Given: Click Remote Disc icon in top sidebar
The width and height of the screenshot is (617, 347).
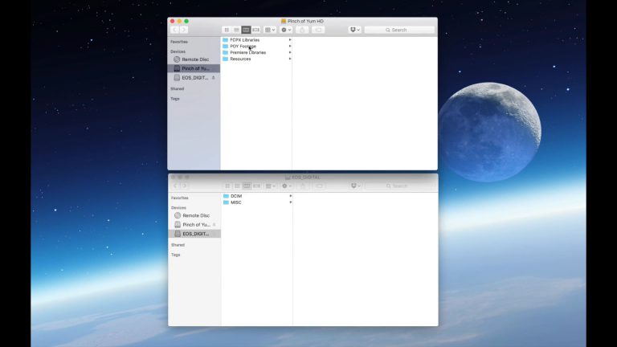Looking at the screenshot, I should (x=177, y=59).
